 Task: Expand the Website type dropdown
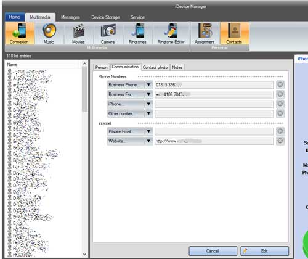tap(148, 141)
